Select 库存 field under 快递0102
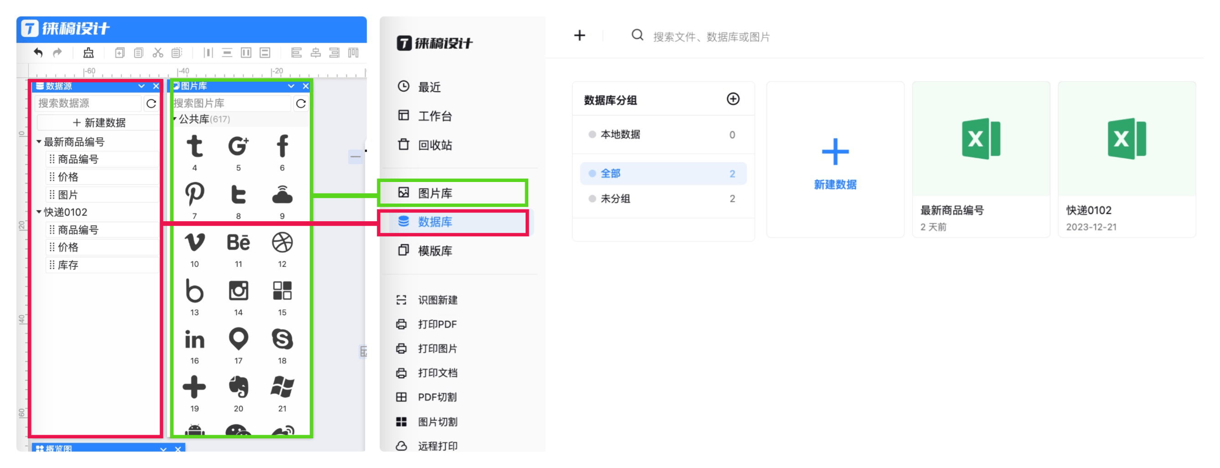 click(103, 265)
